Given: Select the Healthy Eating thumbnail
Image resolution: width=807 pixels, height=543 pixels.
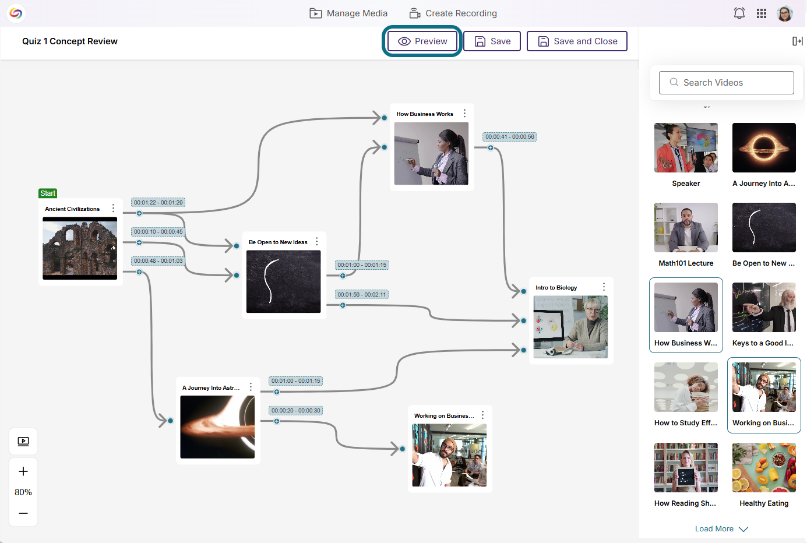Looking at the screenshot, I should click(764, 467).
